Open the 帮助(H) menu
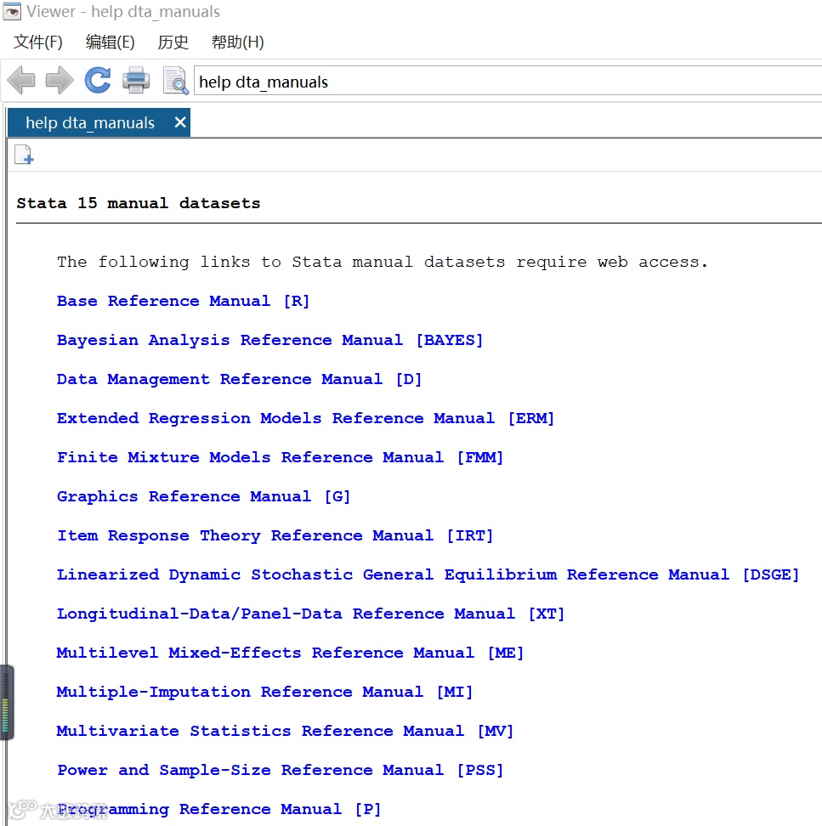This screenshot has width=822, height=826. pyautogui.click(x=238, y=42)
